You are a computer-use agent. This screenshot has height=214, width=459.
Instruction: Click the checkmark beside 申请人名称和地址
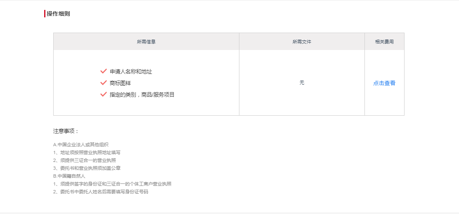pyautogui.click(x=103, y=71)
